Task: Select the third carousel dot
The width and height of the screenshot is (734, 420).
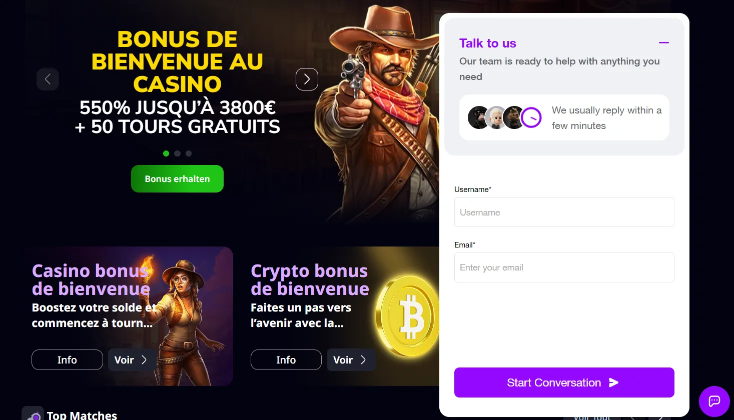Action: [x=189, y=153]
